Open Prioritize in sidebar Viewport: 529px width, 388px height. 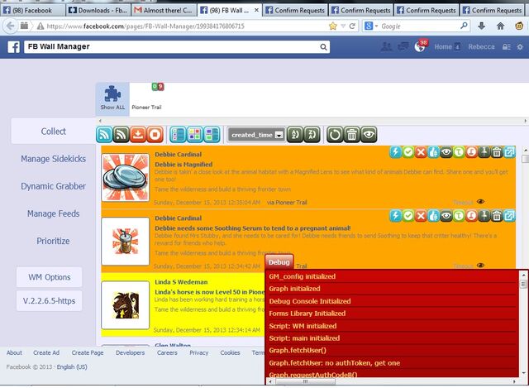[53, 241]
